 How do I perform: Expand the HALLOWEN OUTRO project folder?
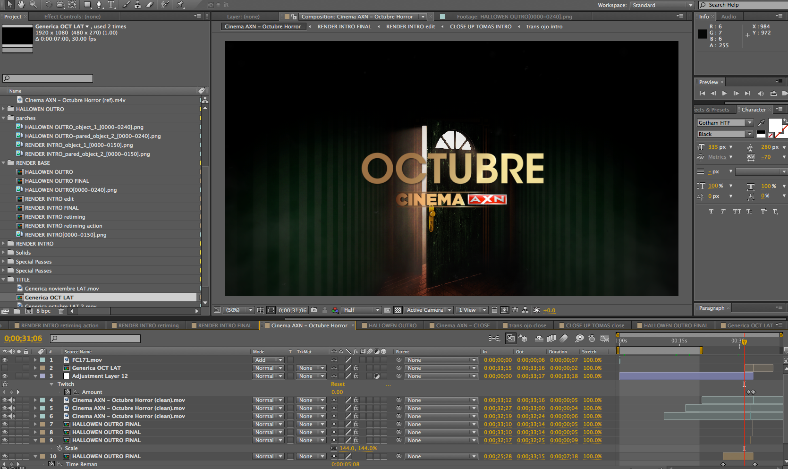click(4, 109)
